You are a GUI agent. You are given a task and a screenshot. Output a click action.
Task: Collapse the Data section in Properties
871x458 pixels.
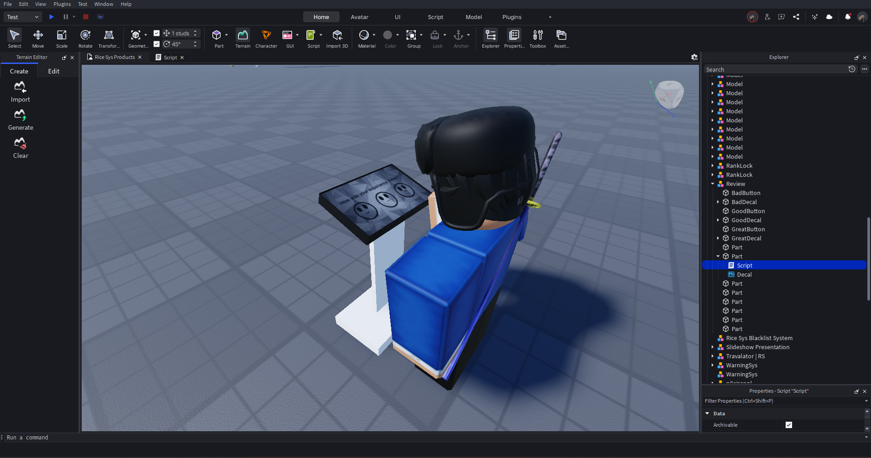tap(707, 414)
